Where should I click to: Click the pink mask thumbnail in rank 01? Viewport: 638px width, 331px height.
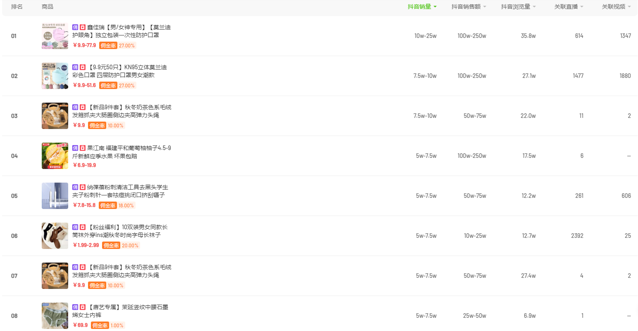pyautogui.click(x=55, y=36)
